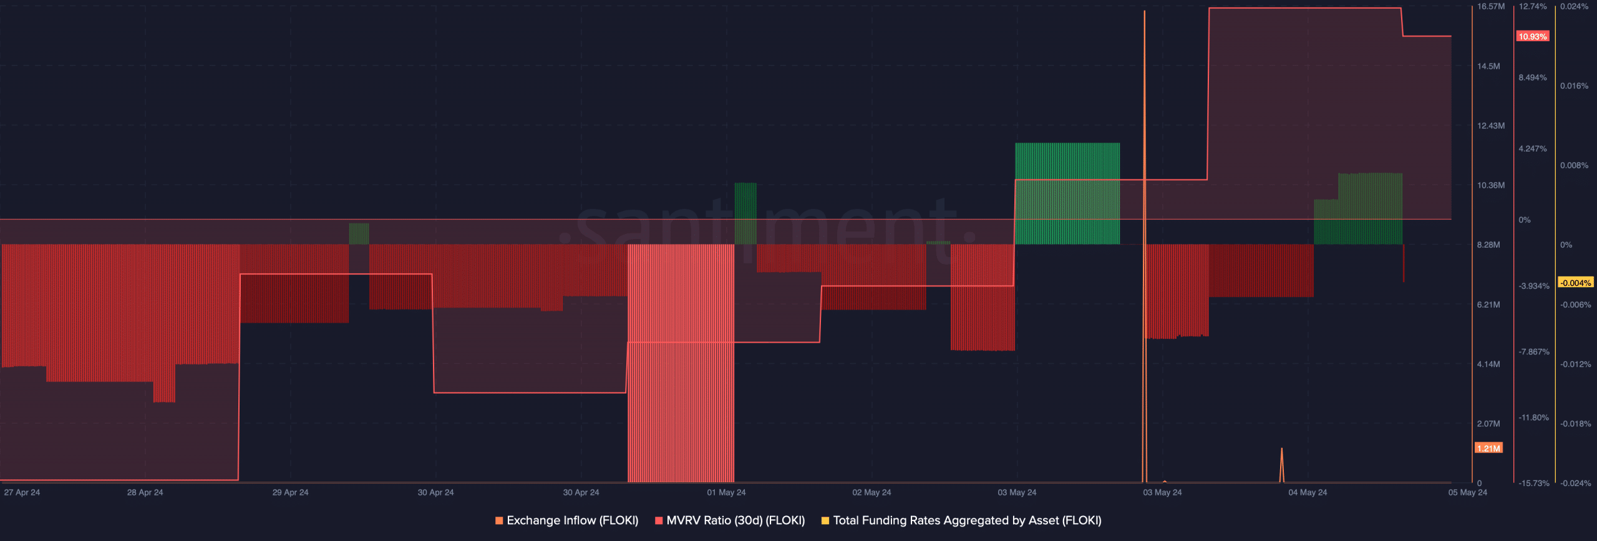Viewport: 1597px width, 541px height.
Task: Select the 1.21M exchange inflow value badge
Action: [x=1488, y=448]
